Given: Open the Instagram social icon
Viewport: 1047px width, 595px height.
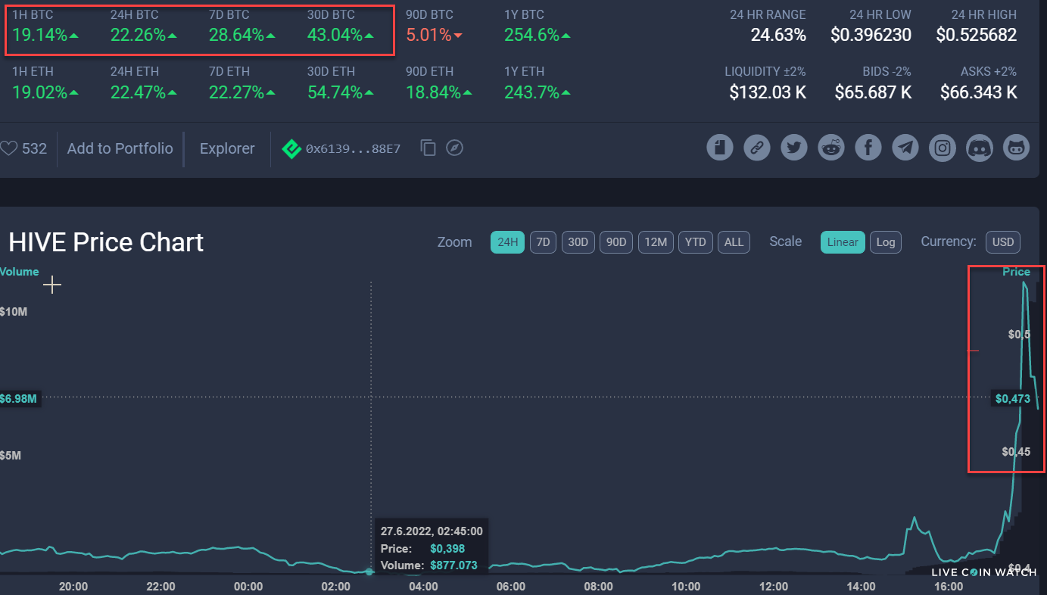Looking at the screenshot, I should point(943,148).
